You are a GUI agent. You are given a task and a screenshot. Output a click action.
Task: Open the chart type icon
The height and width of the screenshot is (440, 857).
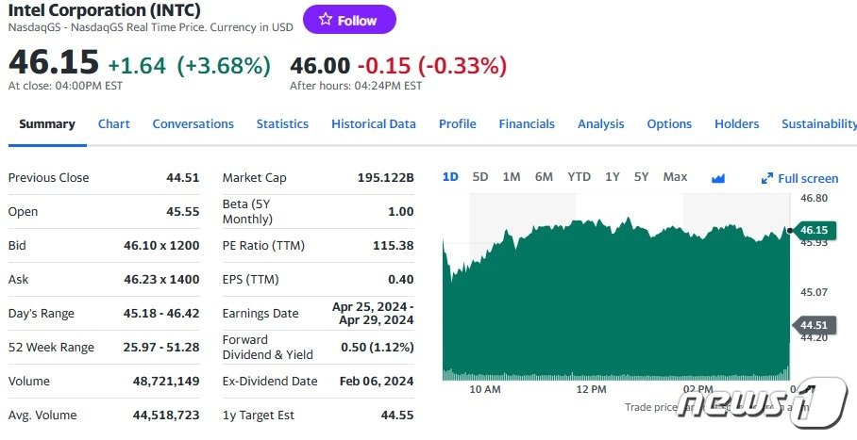717,178
